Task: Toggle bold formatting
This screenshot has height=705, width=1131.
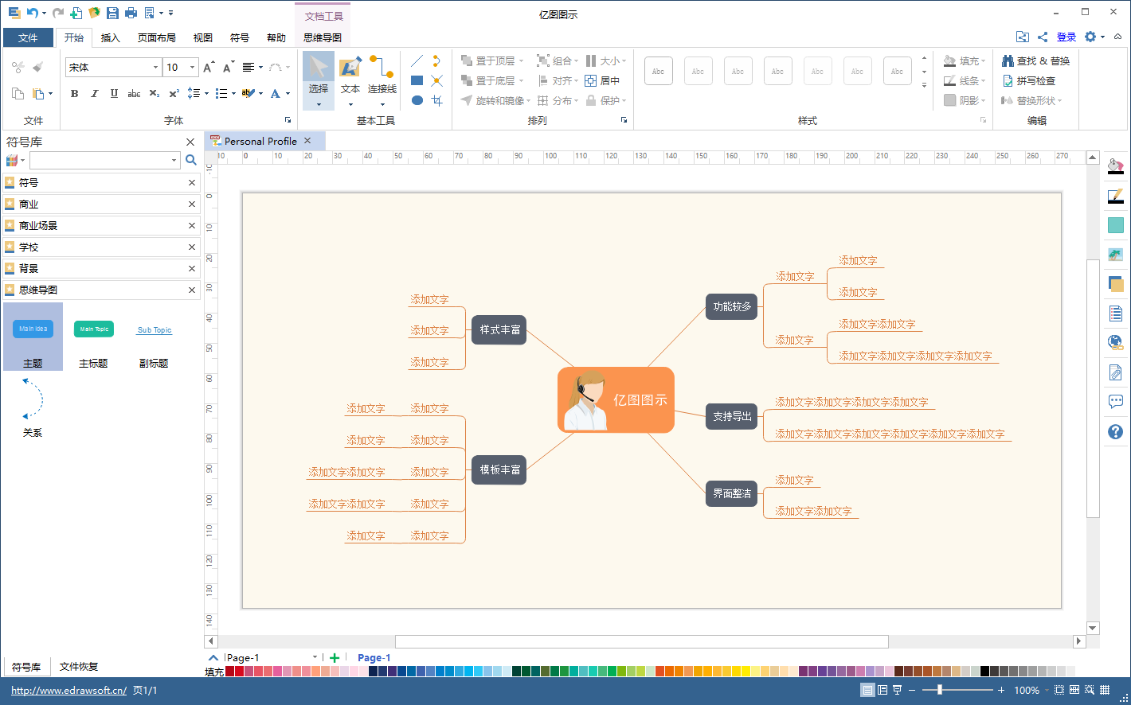Action: pyautogui.click(x=75, y=93)
